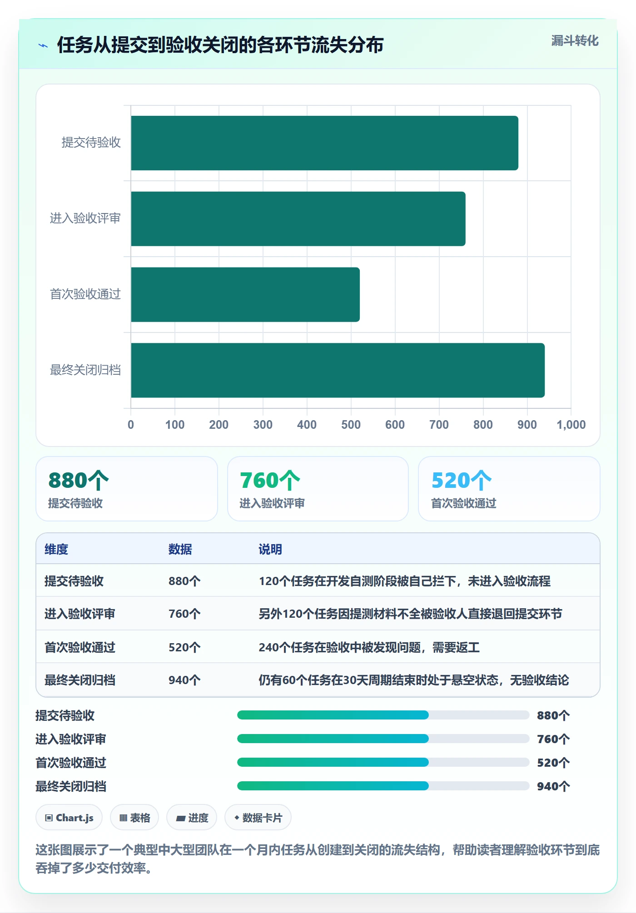This screenshot has width=636, height=913.
Task: Select the 首次验收通过 table row label
Action: (x=80, y=647)
